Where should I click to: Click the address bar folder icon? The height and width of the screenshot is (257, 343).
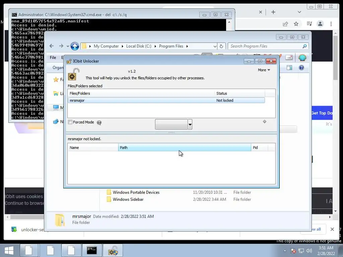pos(84,46)
